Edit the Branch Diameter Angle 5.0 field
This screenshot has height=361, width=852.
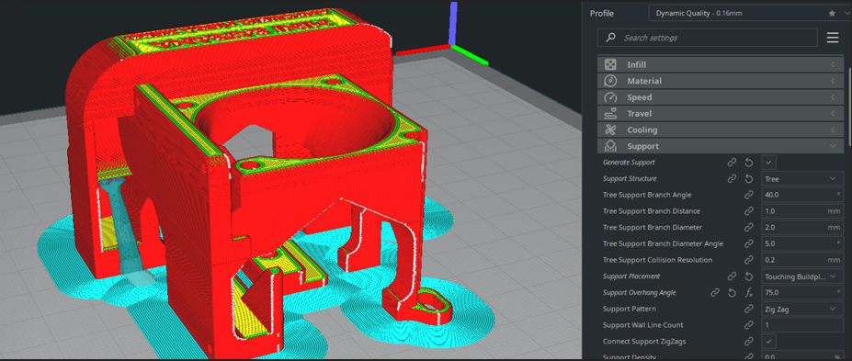(x=802, y=243)
